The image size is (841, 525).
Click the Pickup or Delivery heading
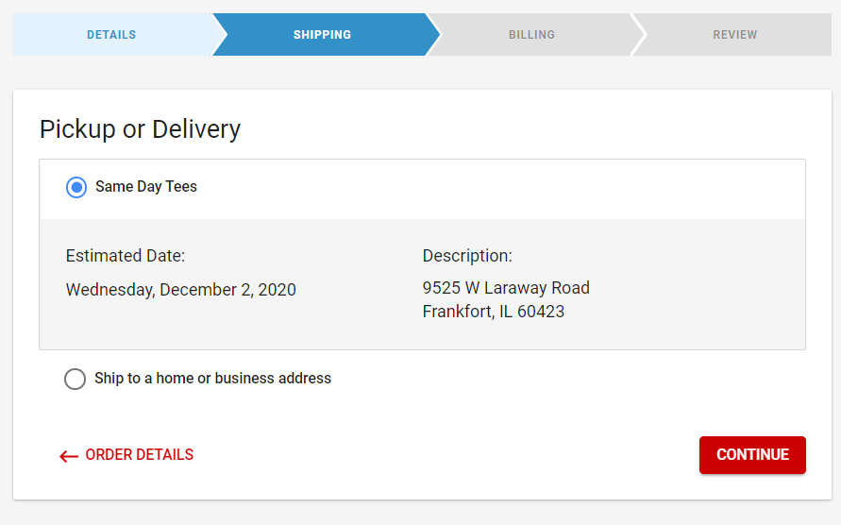click(x=140, y=128)
